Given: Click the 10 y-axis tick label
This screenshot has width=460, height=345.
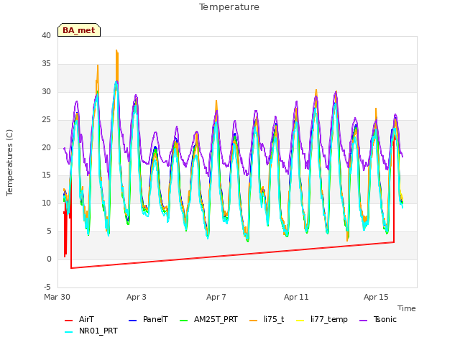Looking at the screenshot, I should 46,203.
